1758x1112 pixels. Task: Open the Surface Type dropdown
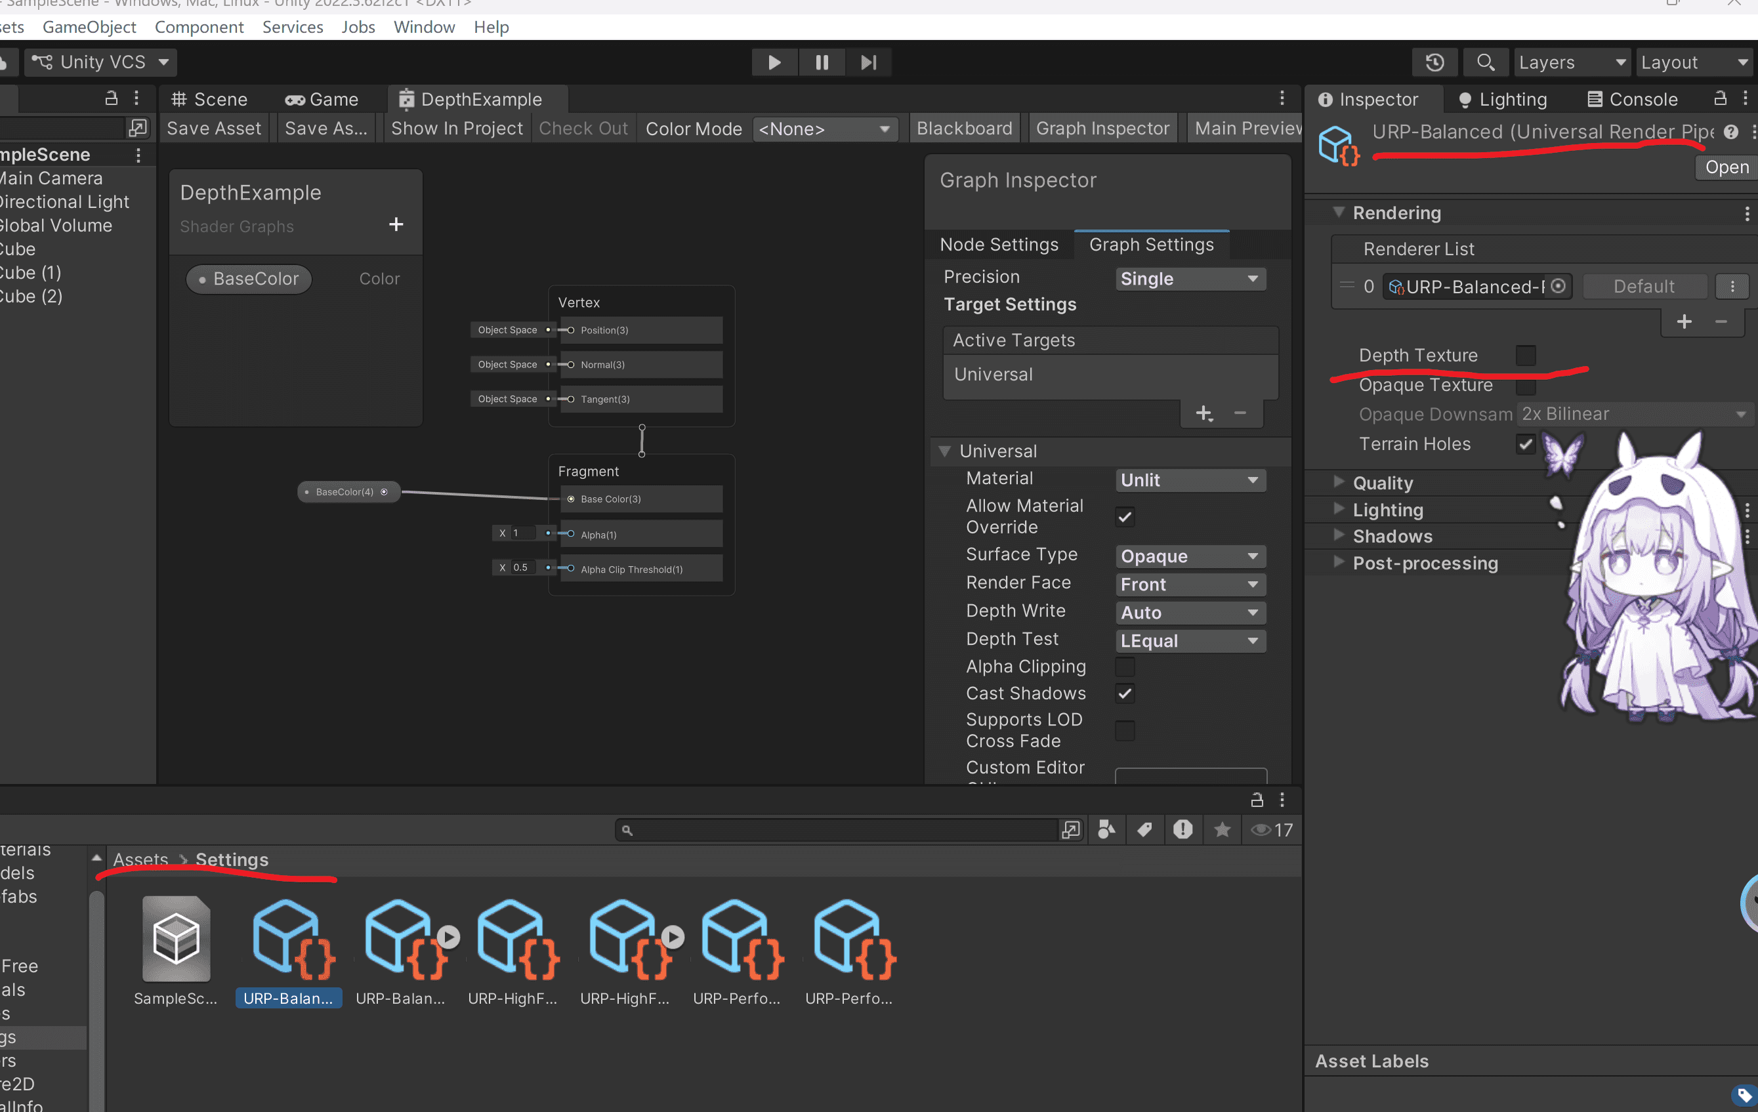[x=1190, y=556]
